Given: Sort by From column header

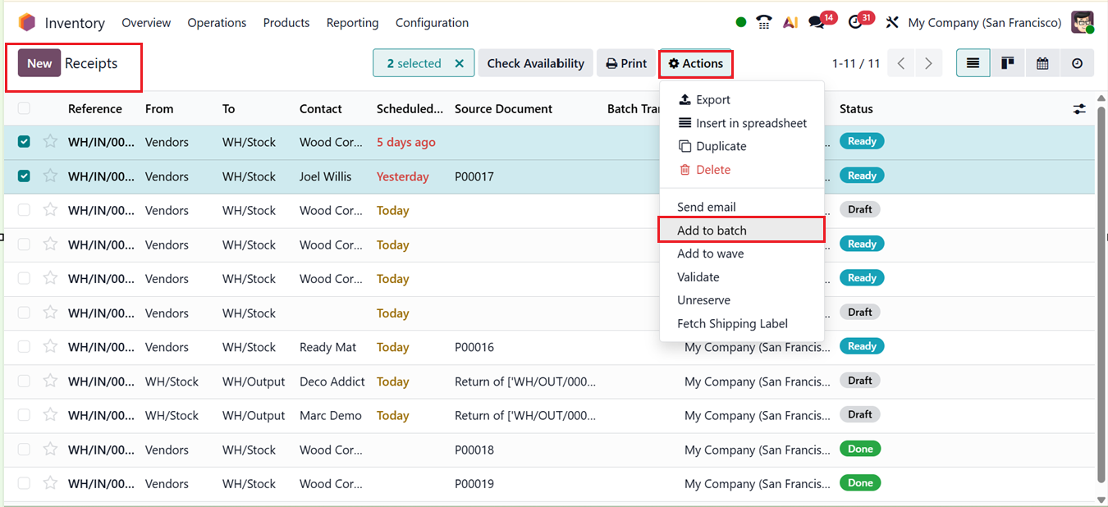Looking at the screenshot, I should pyautogui.click(x=159, y=108).
